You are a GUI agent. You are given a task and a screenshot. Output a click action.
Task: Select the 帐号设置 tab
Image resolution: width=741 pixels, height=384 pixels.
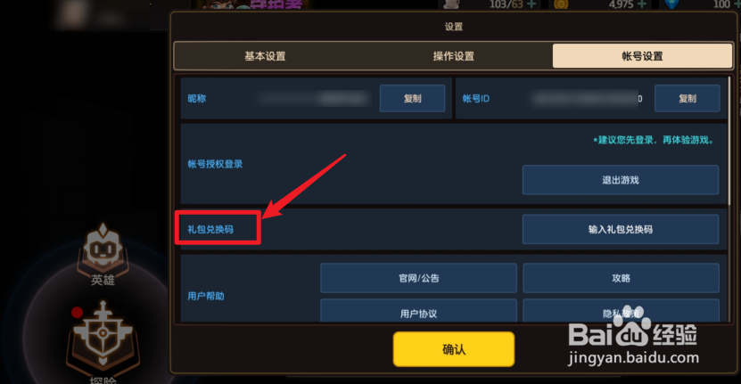click(x=642, y=56)
